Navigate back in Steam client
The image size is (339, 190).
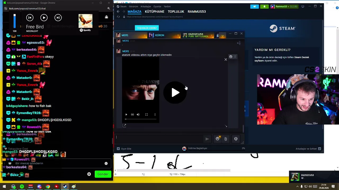118,12
